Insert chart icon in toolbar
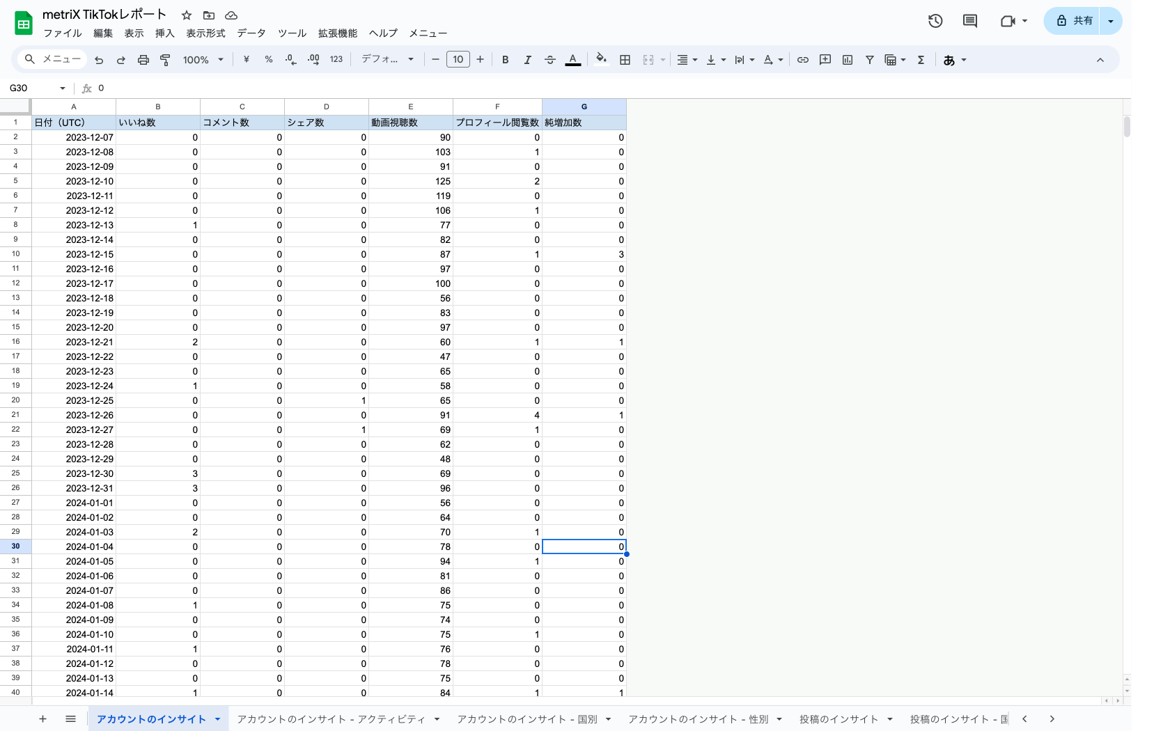This screenshot has width=1170, height=731. tap(848, 60)
